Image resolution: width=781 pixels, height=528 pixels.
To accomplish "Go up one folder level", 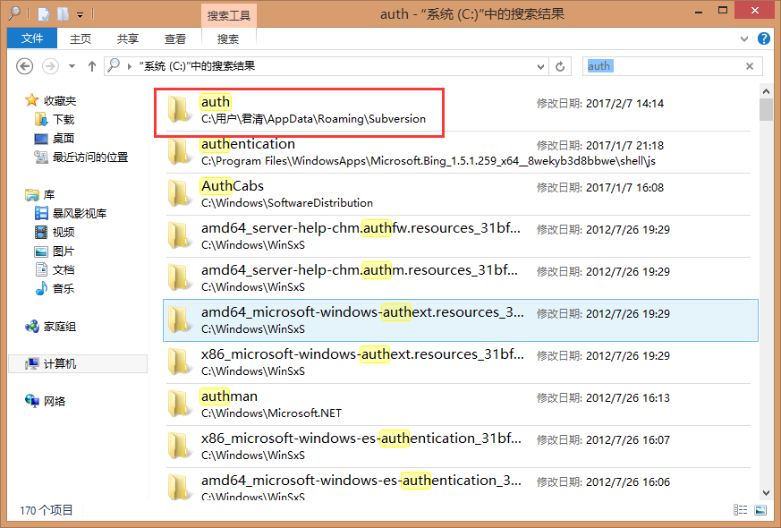I will (x=91, y=66).
